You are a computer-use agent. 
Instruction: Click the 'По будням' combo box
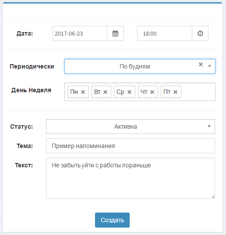(x=140, y=66)
